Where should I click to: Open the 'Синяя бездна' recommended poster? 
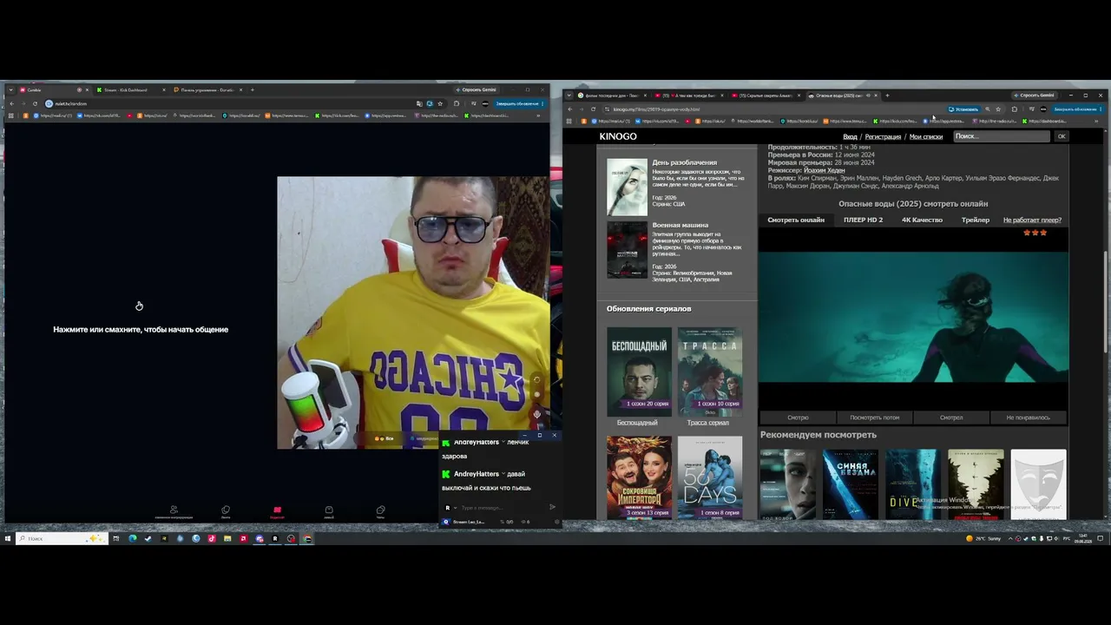point(851,484)
